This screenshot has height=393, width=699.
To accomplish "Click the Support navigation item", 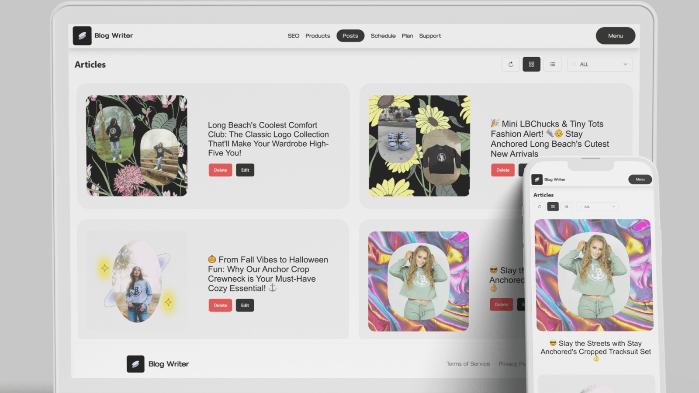I will [430, 36].
